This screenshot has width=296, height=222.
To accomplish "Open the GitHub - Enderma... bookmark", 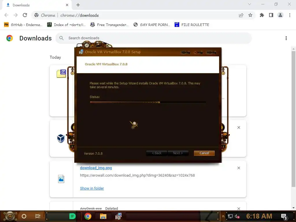I will pyautogui.click(x=23, y=25).
